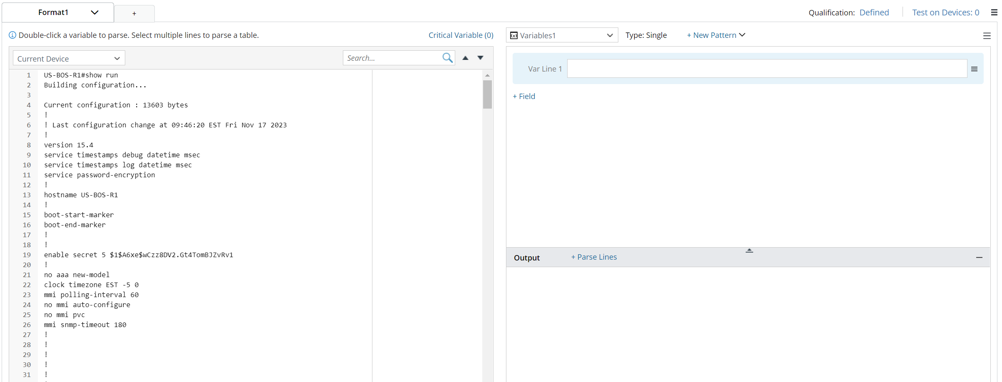Screen dimensions: 1002x382
Task: Click the Output panel resize arrow
Action: [749, 251]
